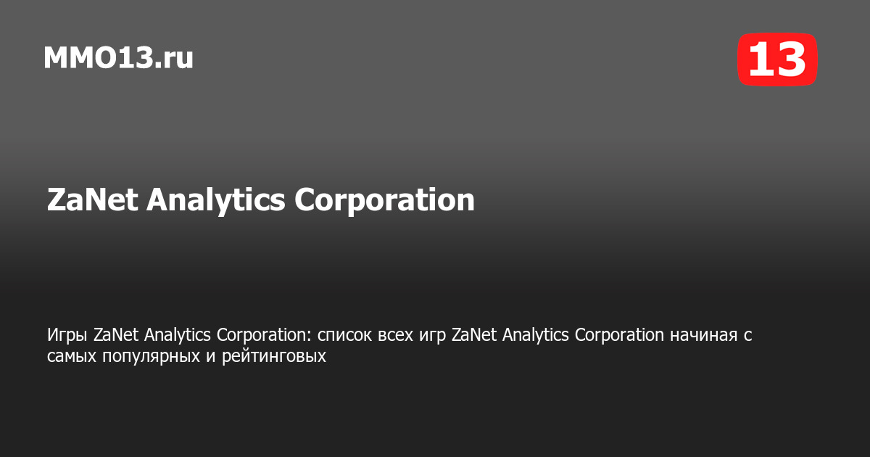Viewport: 870px width, 457px height.
Task: Click ZaNet Analytics Corporation before начиная
Action: [x=558, y=336]
